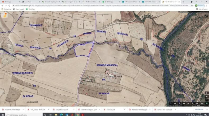Open Lista de lectura panel
The width and height of the screenshot is (209, 116).
202,9
